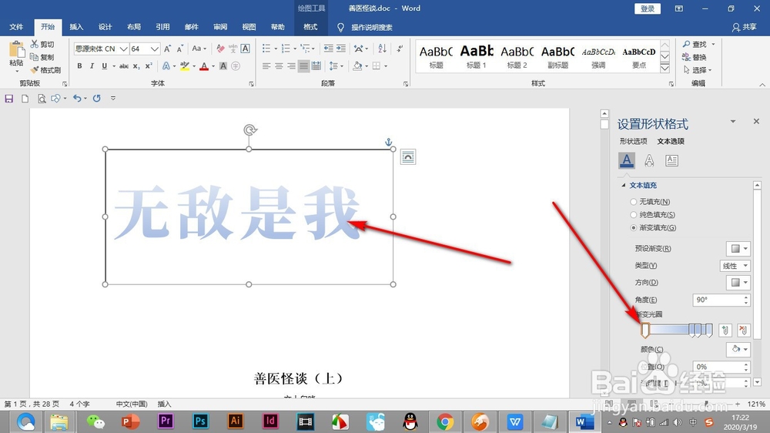Toggle Italic formatting
The height and width of the screenshot is (433, 770).
(92, 65)
